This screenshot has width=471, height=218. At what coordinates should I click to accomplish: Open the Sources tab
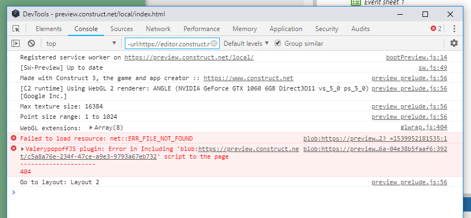[x=122, y=29]
